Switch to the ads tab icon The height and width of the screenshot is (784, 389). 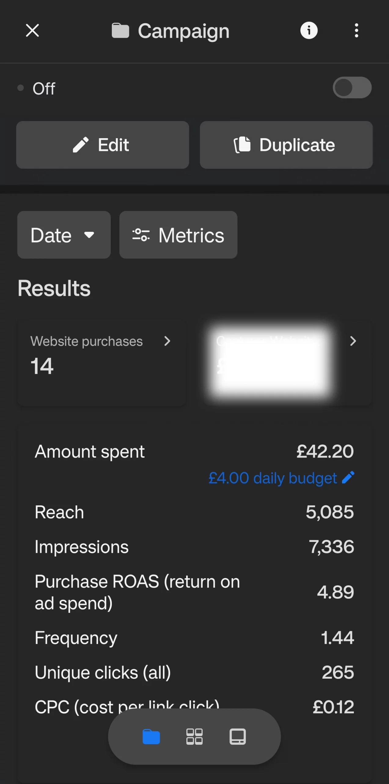(x=237, y=737)
